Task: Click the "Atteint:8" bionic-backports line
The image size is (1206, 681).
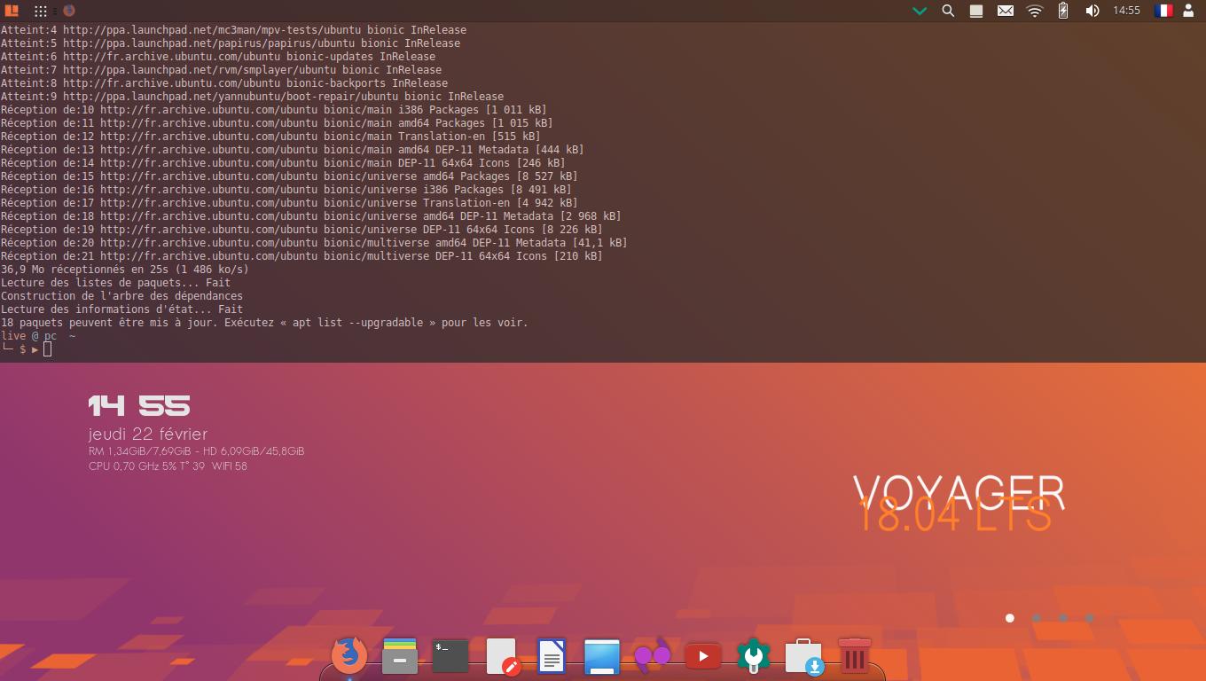Action: click(x=224, y=83)
